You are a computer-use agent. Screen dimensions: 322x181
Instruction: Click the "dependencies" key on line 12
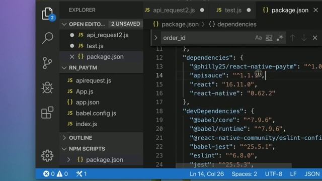(208, 58)
